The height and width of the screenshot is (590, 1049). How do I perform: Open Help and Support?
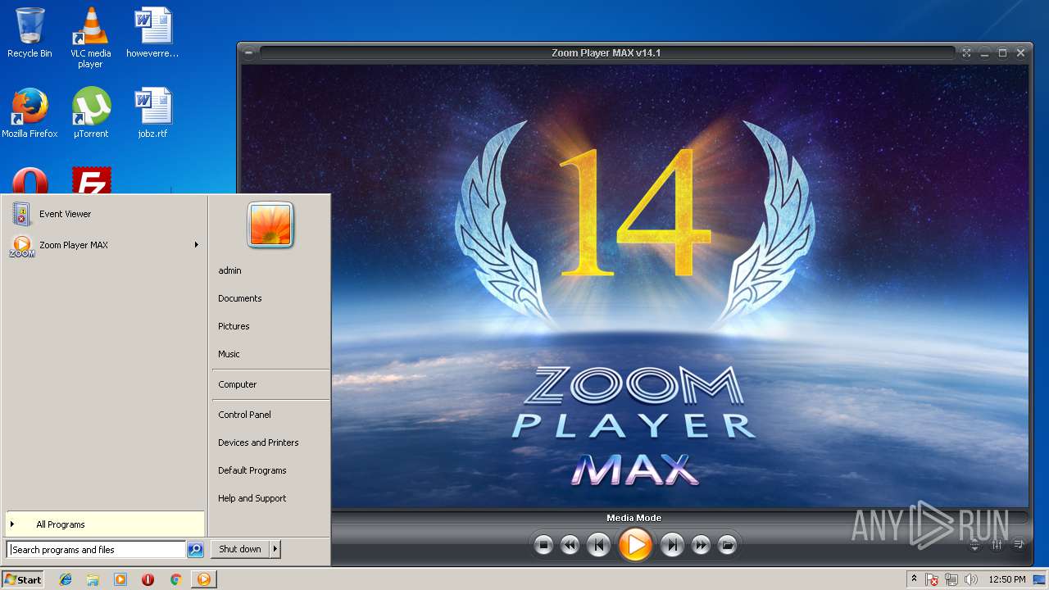click(x=252, y=498)
